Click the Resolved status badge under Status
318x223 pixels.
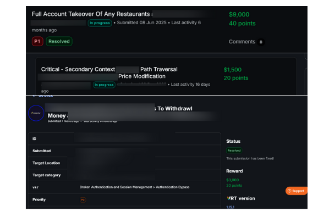(234, 150)
